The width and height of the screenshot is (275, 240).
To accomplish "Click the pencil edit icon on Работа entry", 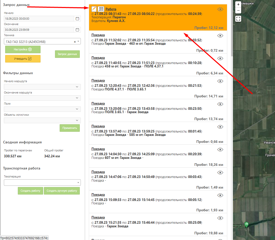I will (x=94, y=9).
